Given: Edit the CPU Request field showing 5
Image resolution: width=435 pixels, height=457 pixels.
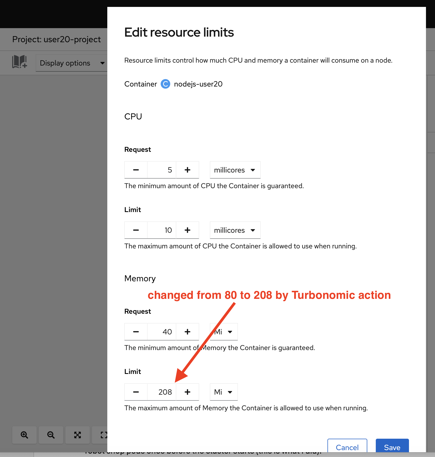Looking at the screenshot, I should point(162,170).
